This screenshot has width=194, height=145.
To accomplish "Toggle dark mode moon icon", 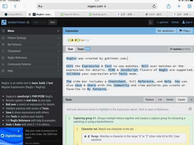I will 151,22.
